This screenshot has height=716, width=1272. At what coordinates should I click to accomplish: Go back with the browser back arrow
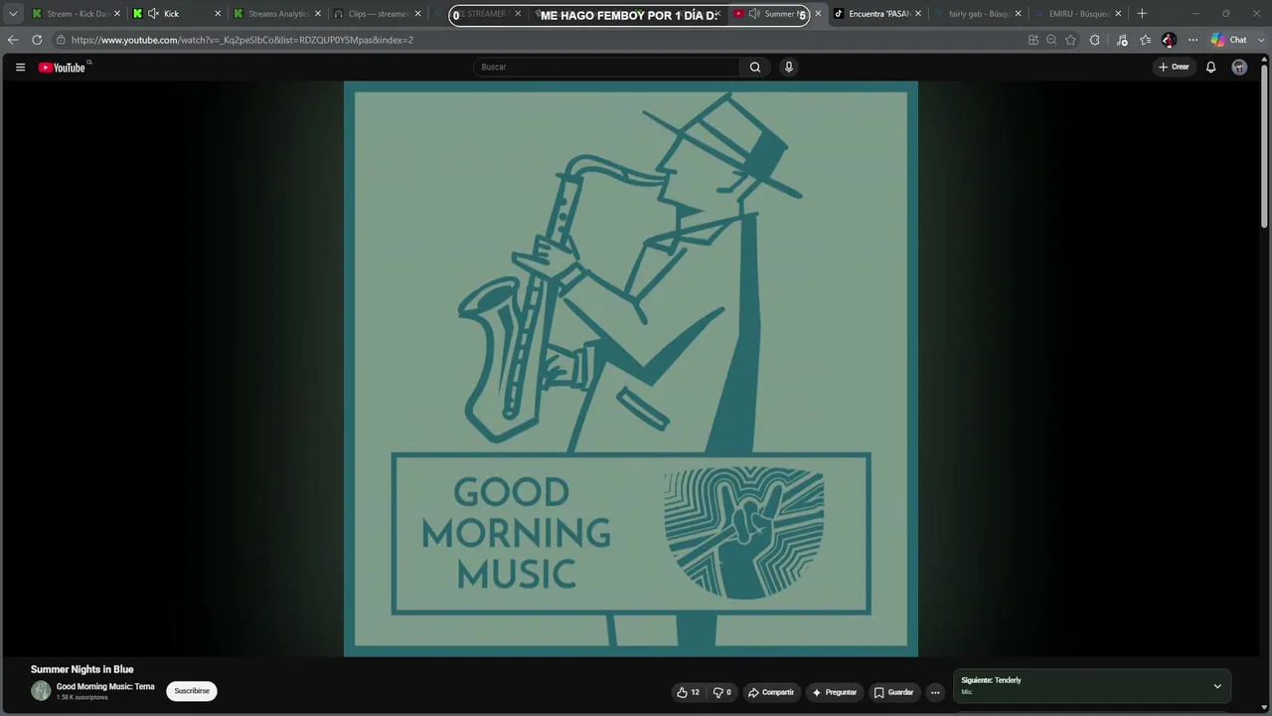13,40
